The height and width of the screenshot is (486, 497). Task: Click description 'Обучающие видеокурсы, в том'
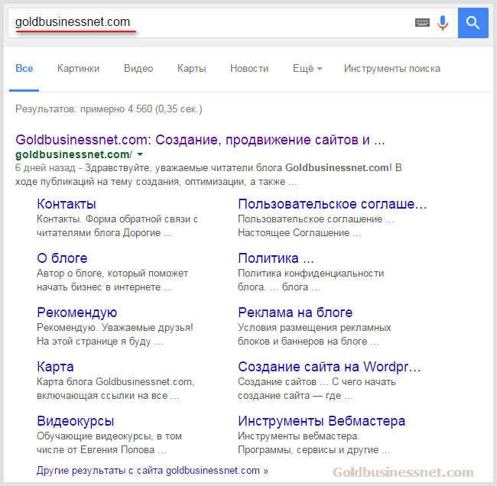pos(109,436)
